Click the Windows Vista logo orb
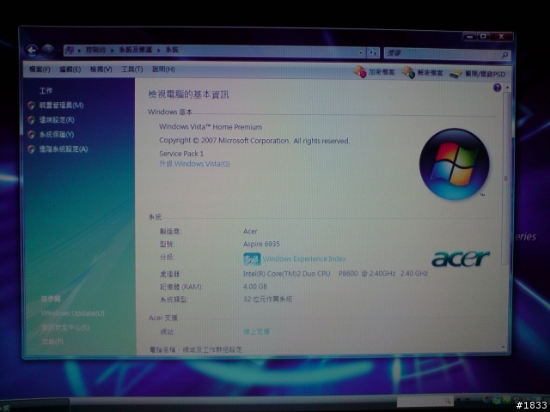The width and height of the screenshot is (550, 412). (x=455, y=164)
